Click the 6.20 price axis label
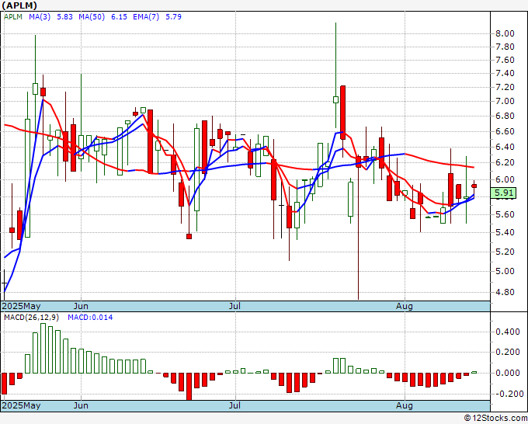 pyautogui.click(x=505, y=162)
